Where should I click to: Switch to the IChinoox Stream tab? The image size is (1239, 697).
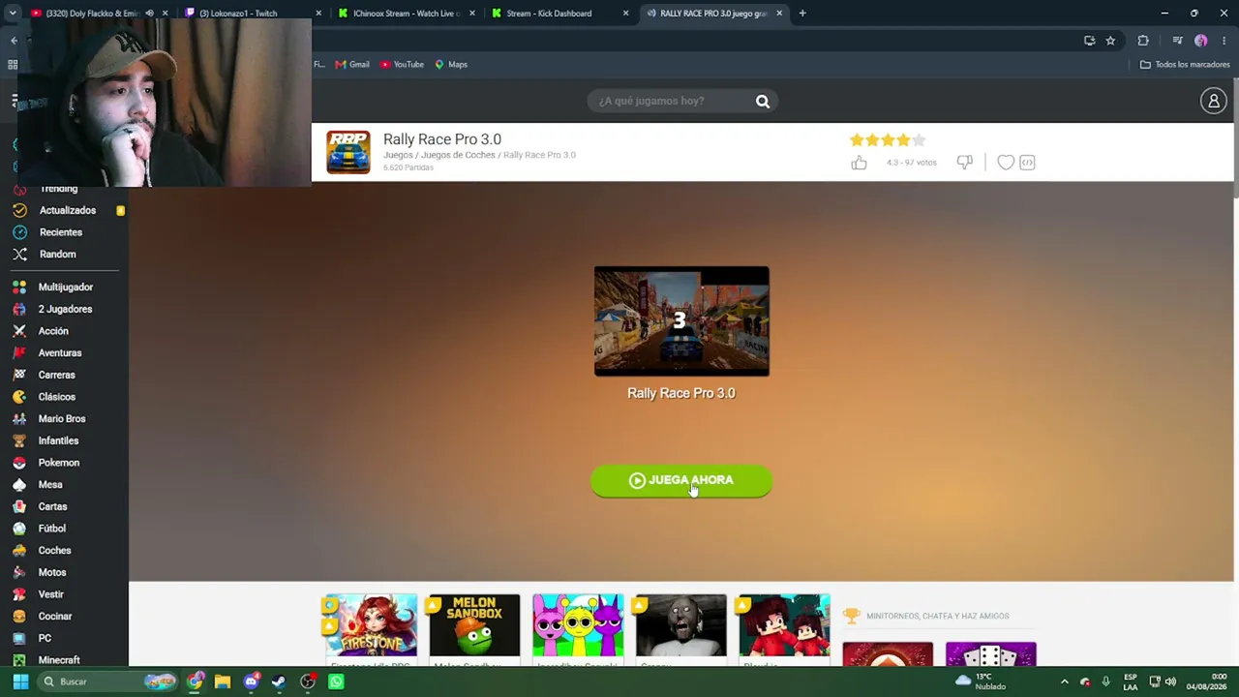click(x=405, y=14)
